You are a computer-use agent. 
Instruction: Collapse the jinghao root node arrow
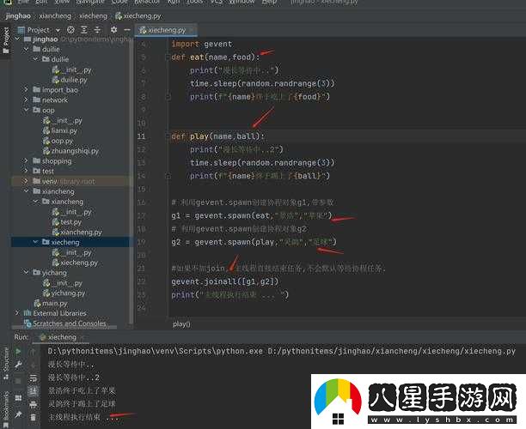coord(17,39)
